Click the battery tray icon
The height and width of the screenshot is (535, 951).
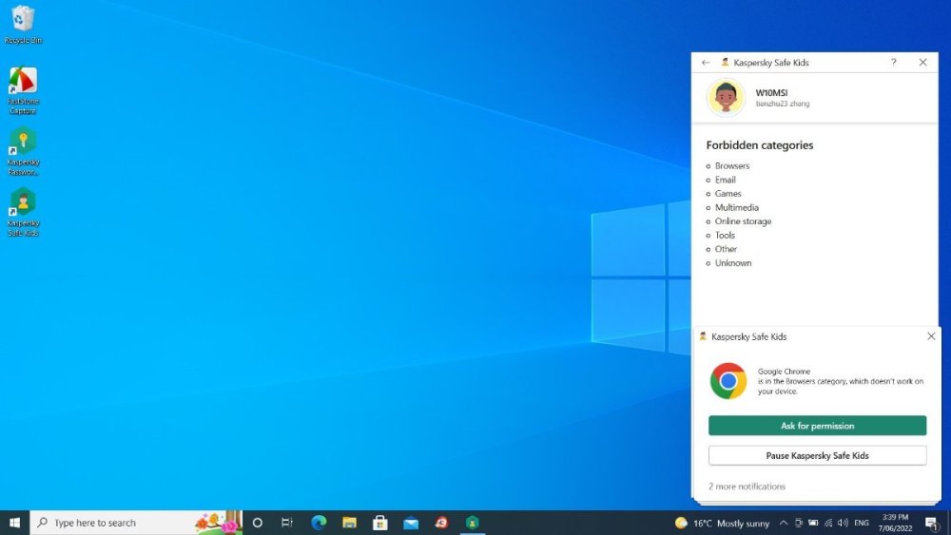point(813,523)
